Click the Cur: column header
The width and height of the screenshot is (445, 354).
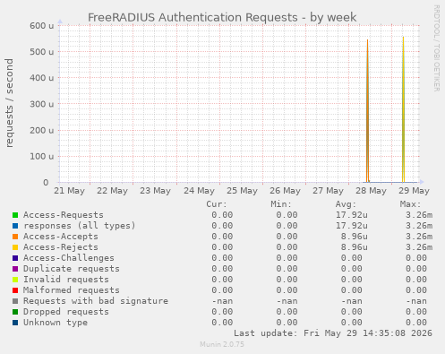click(217, 204)
